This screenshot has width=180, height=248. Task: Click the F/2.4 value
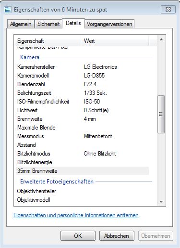click(x=90, y=84)
